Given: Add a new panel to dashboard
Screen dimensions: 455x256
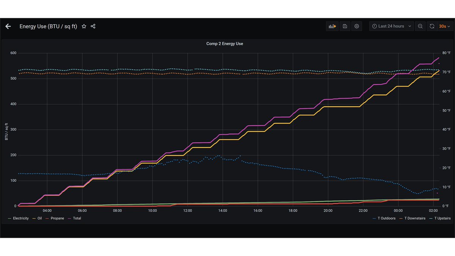Looking at the screenshot, I should [x=333, y=26].
